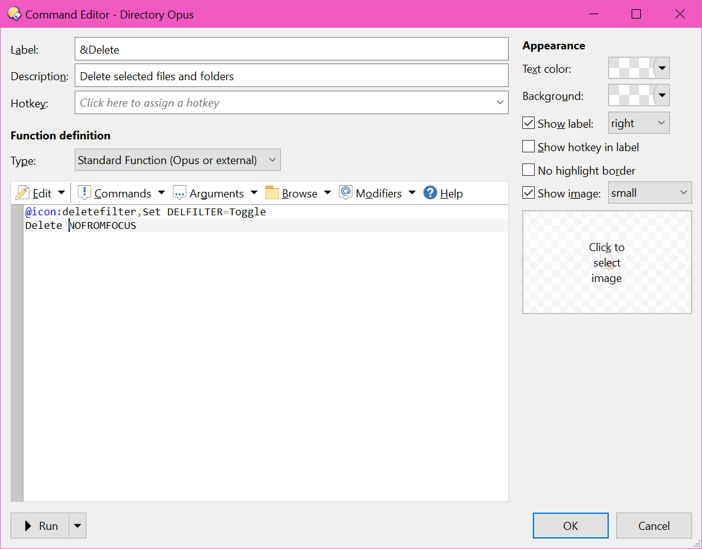Viewport: 702px width, 549px height.
Task: Toggle the Show image checkbox
Action: pos(529,193)
